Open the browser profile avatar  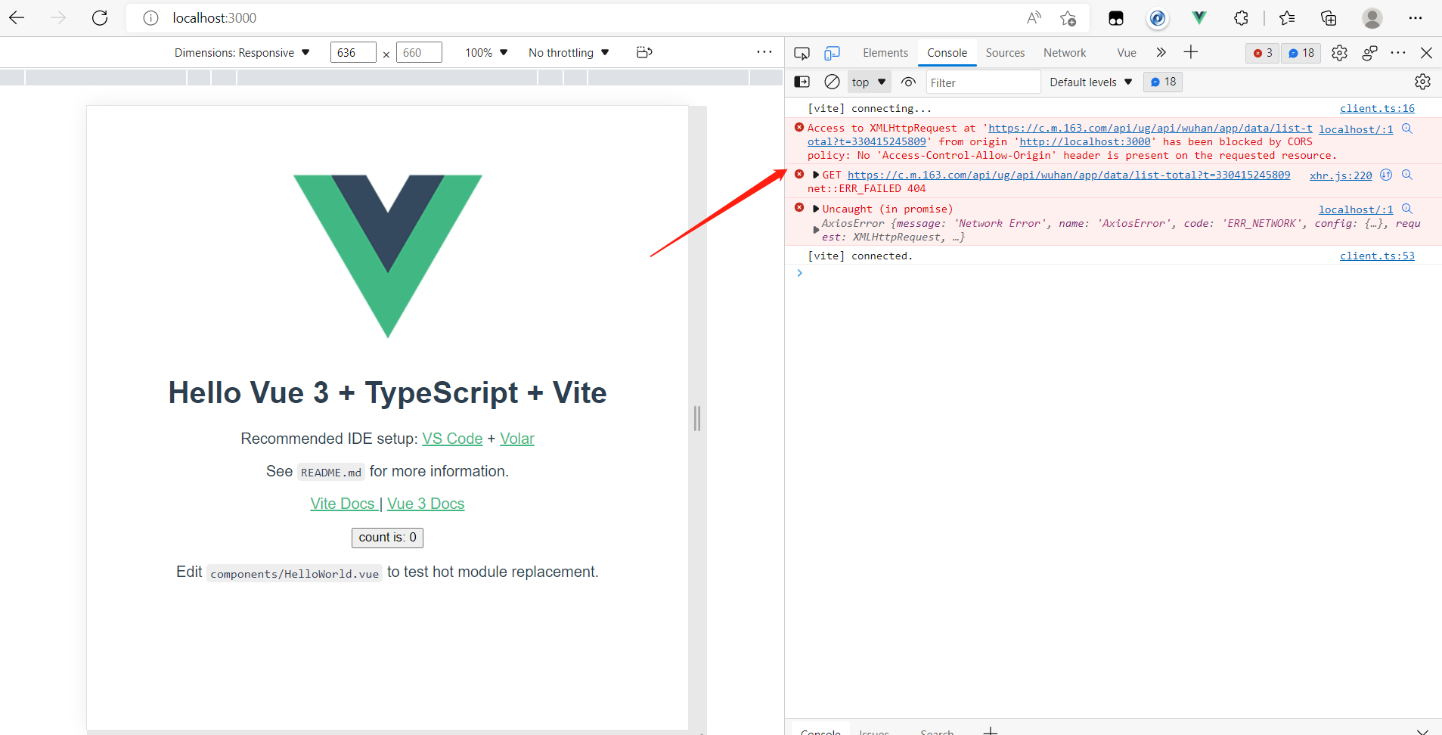coord(1372,18)
